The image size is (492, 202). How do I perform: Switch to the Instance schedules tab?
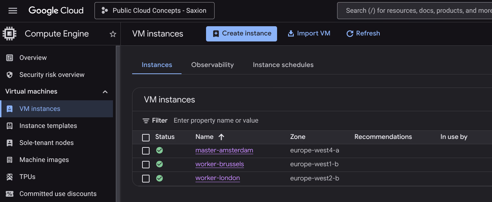[x=283, y=65]
